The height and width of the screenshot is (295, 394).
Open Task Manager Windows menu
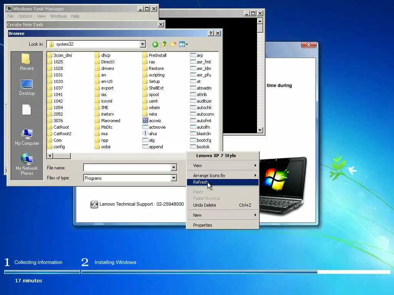pyautogui.click(x=58, y=16)
